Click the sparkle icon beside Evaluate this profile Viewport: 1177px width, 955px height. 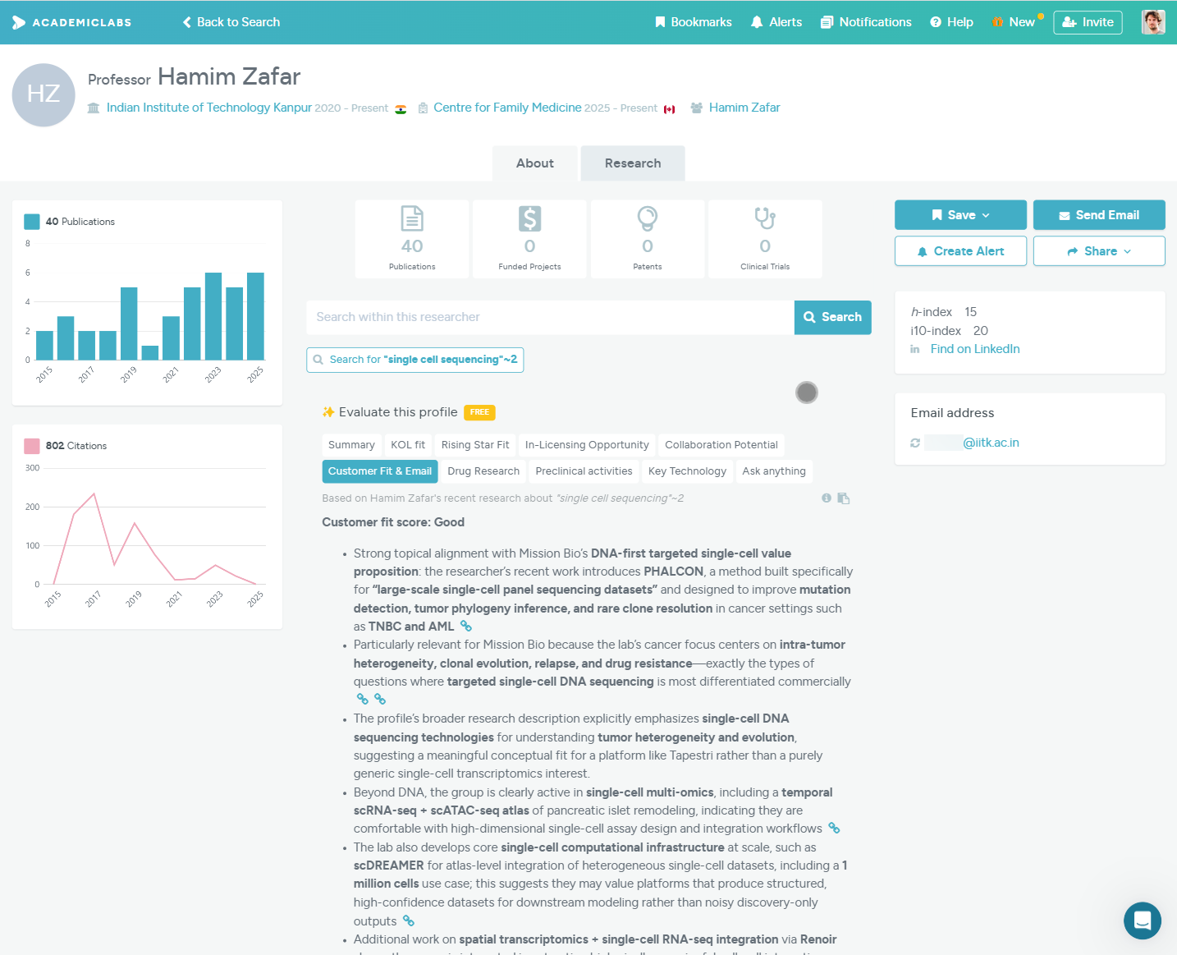pos(328,412)
